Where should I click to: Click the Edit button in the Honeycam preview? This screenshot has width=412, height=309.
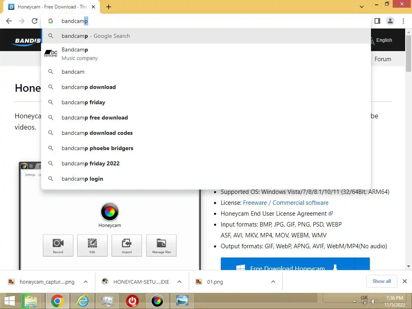tap(92, 245)
